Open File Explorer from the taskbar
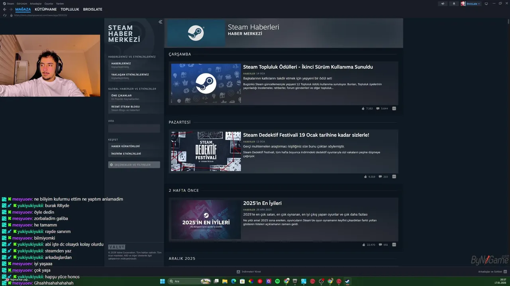 coord(225,281)
